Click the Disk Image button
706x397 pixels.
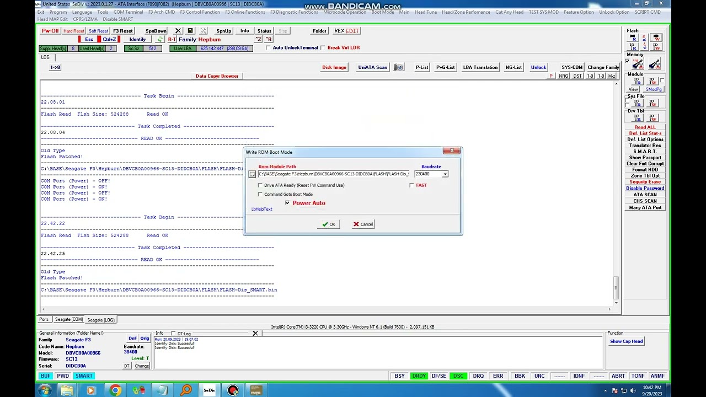[x=334, y=67]
